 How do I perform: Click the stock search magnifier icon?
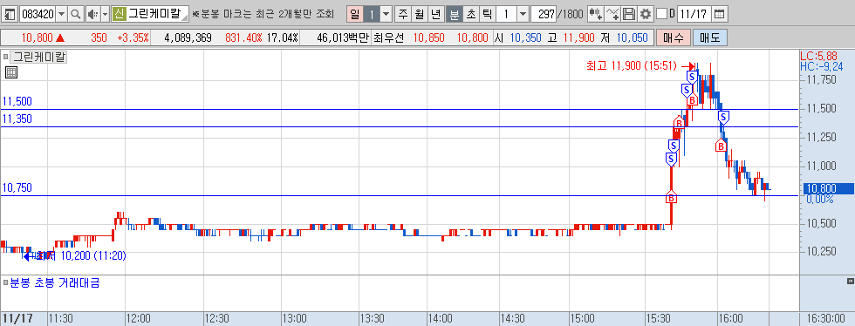pyautogui.click(x=76, y=14)
